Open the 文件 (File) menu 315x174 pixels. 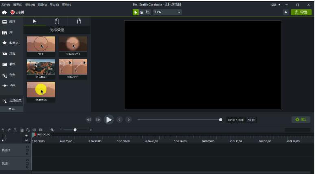click(x=5, y=4)
